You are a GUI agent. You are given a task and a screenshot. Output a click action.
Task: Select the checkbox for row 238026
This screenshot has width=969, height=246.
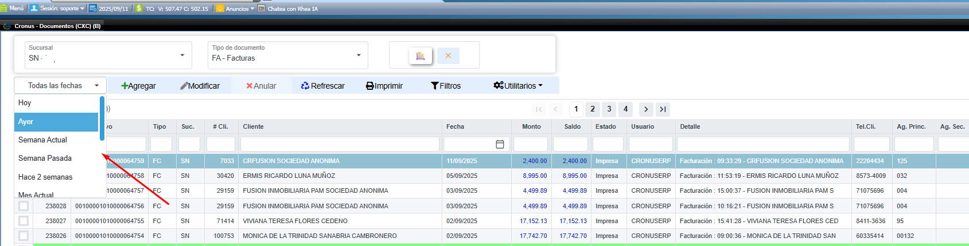(x=24, y=236)
